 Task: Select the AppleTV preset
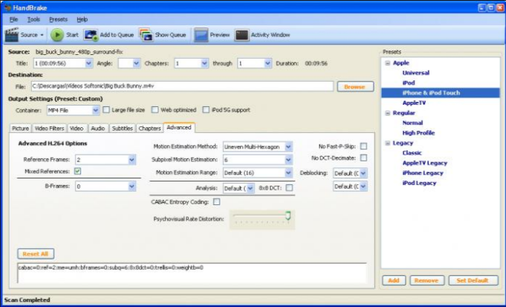coord(414,103)
